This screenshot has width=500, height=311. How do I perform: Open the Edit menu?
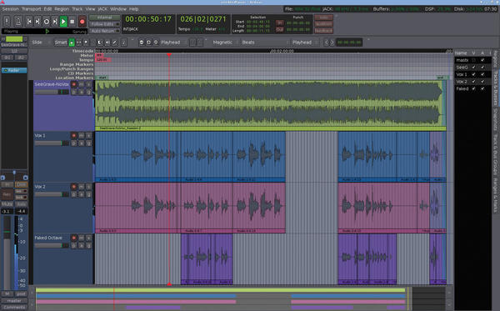coord(47,9)
